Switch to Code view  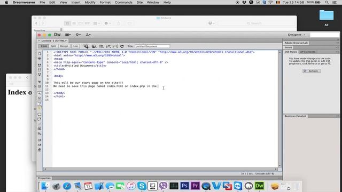pyautogui.click(x=44, y=46)
